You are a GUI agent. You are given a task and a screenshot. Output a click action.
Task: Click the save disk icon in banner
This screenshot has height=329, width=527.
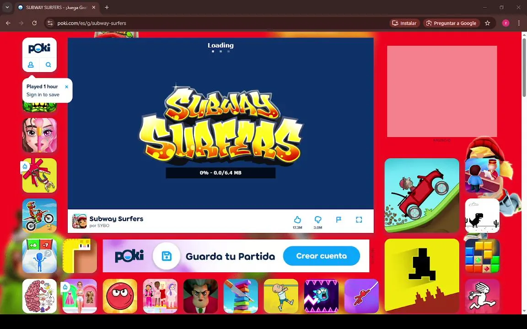pyautogui.click(x=167, y=256)
